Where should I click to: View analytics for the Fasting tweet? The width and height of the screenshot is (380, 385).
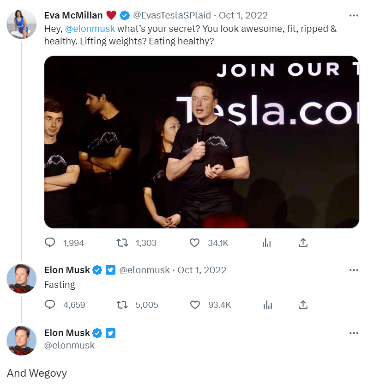tap(266, 305)
